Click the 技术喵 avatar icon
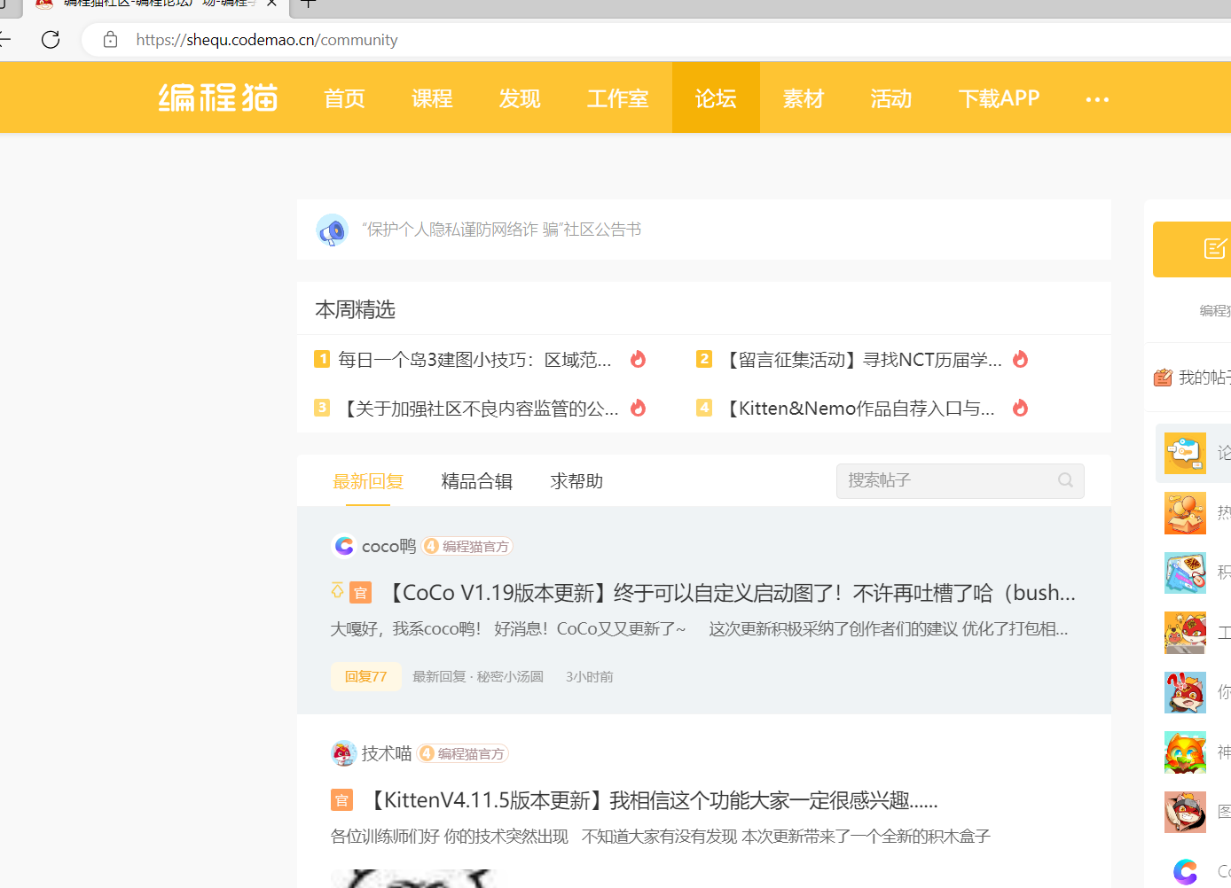This screenshot has height=888, width=1231. tap(343, 753)
